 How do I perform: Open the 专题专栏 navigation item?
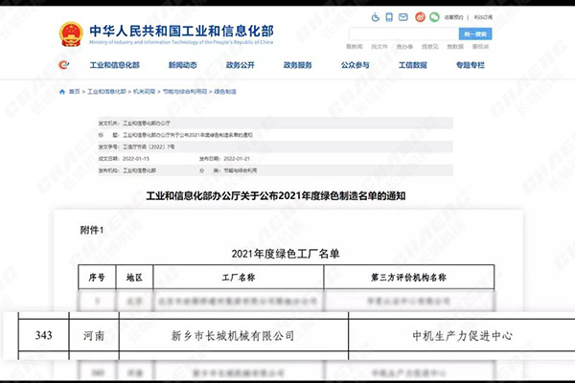click(471, 65)
